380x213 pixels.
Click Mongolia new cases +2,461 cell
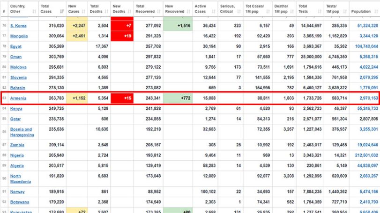point(77,36)
